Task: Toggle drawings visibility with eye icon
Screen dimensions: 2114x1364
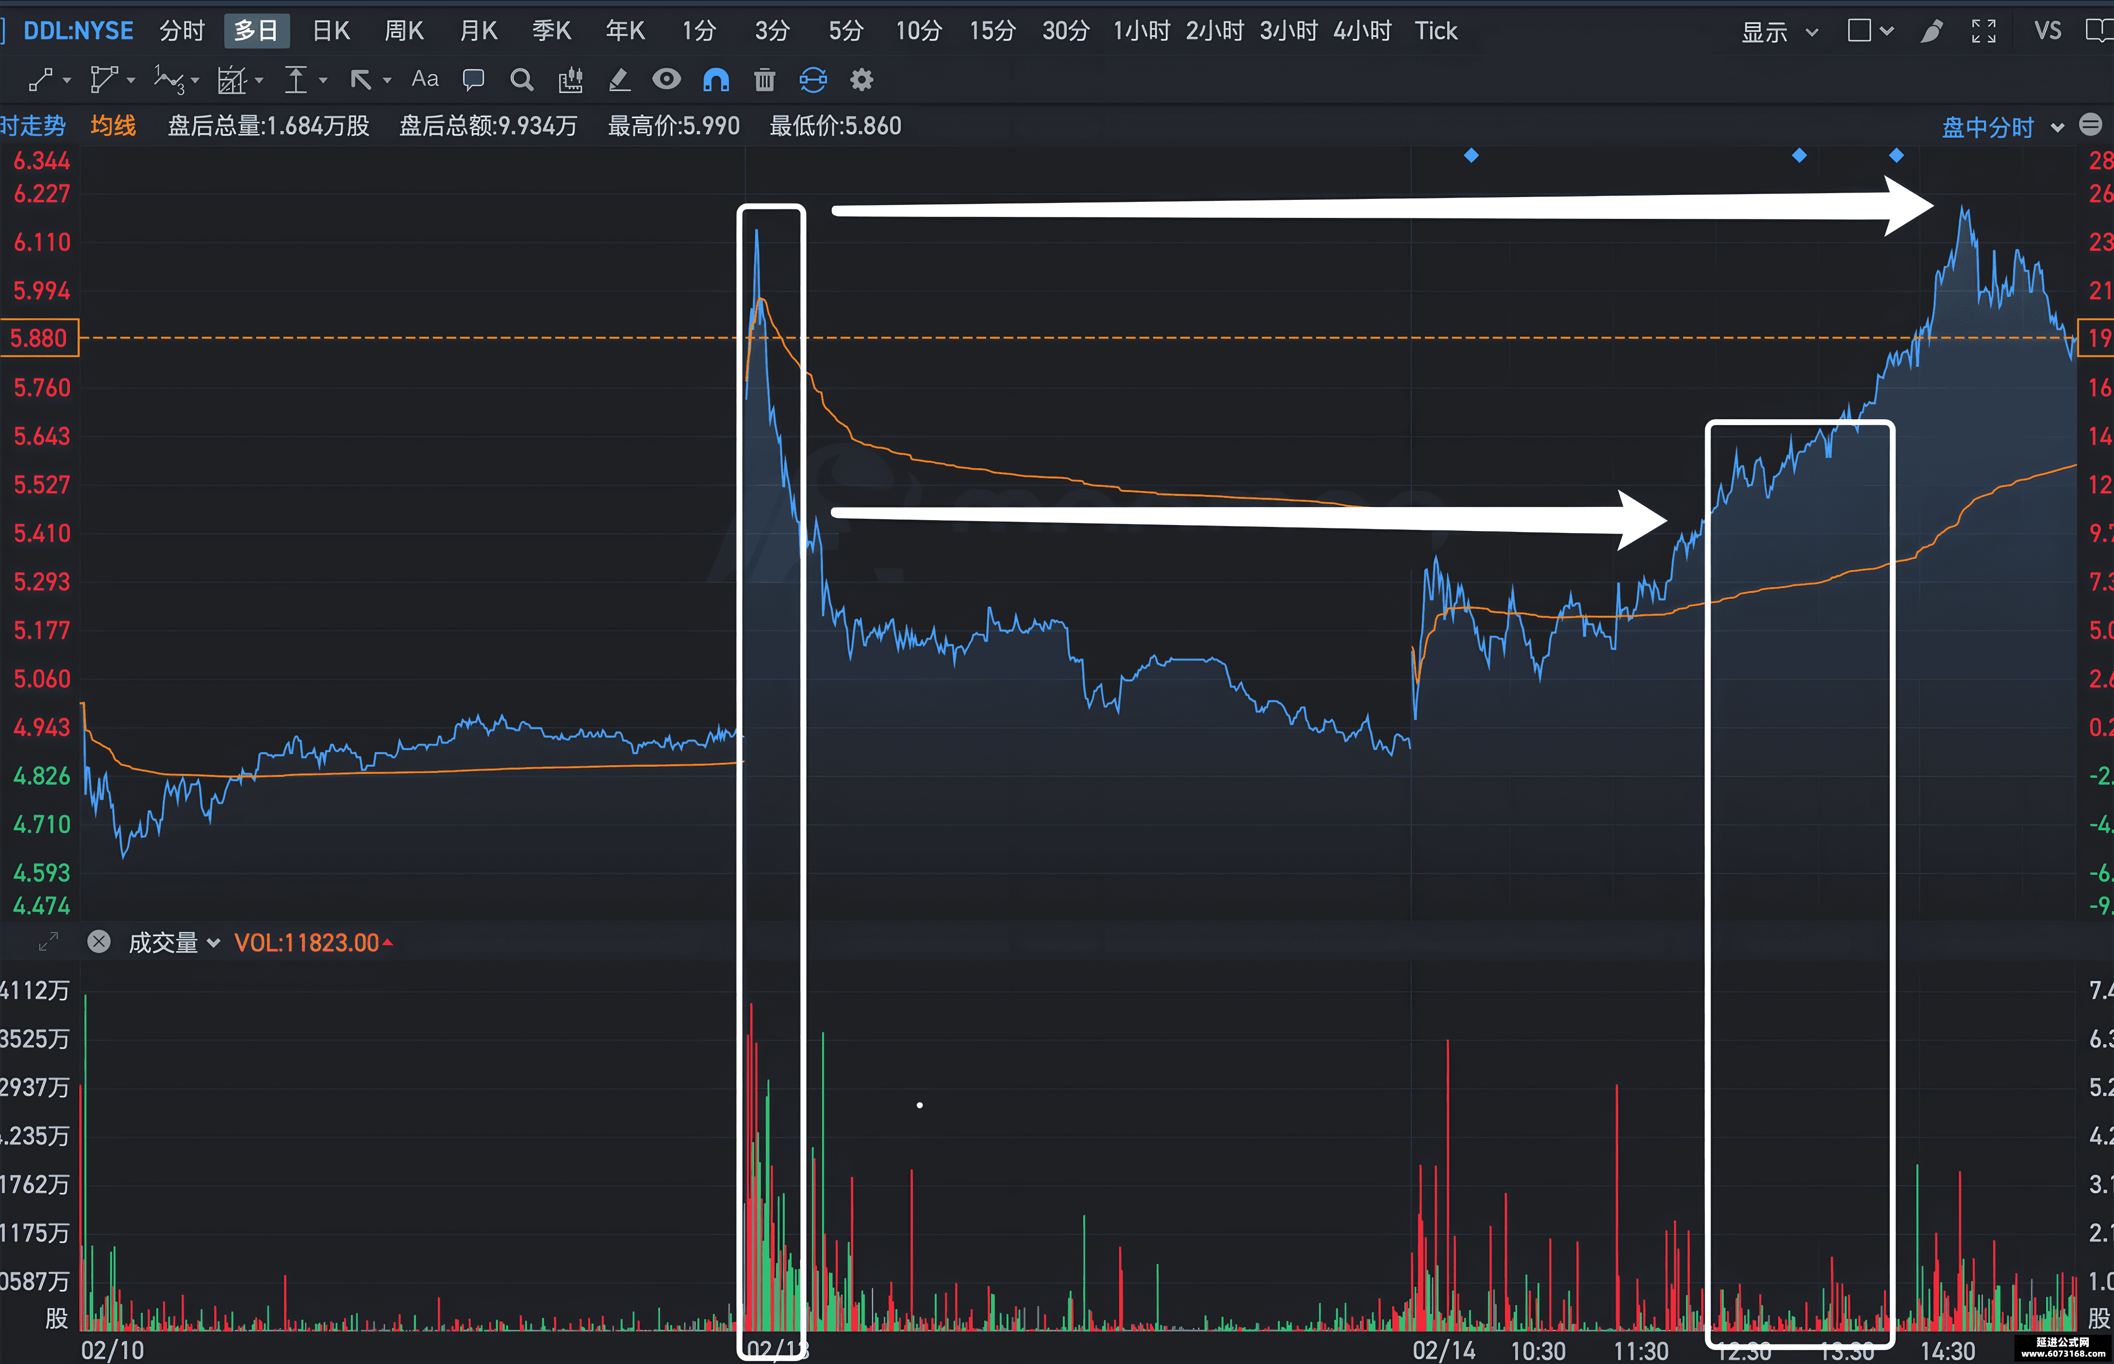Action: pyautogui.click(x=666, y=80)
